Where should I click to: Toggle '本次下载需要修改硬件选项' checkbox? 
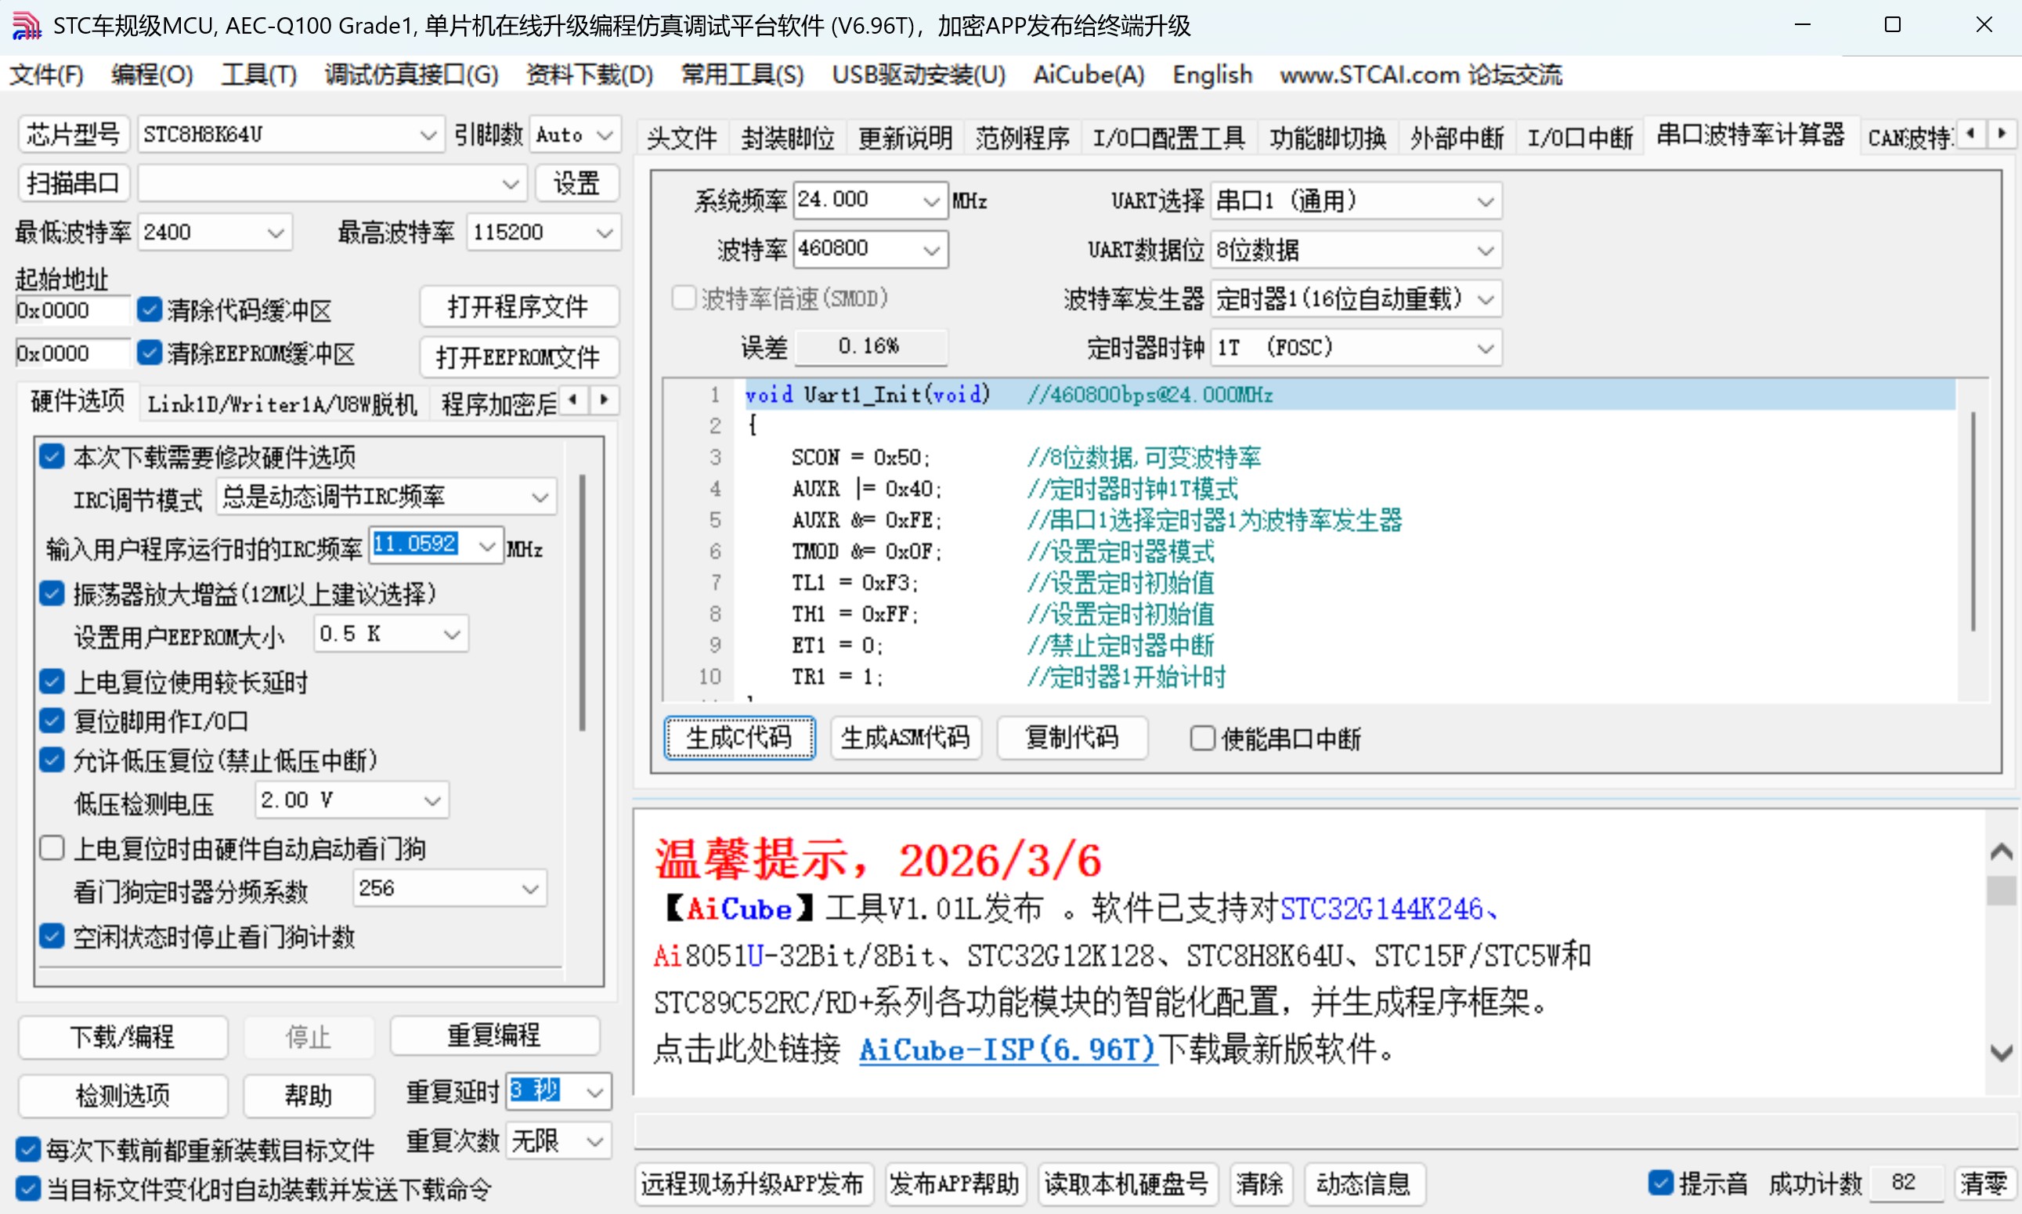point(52,457)
